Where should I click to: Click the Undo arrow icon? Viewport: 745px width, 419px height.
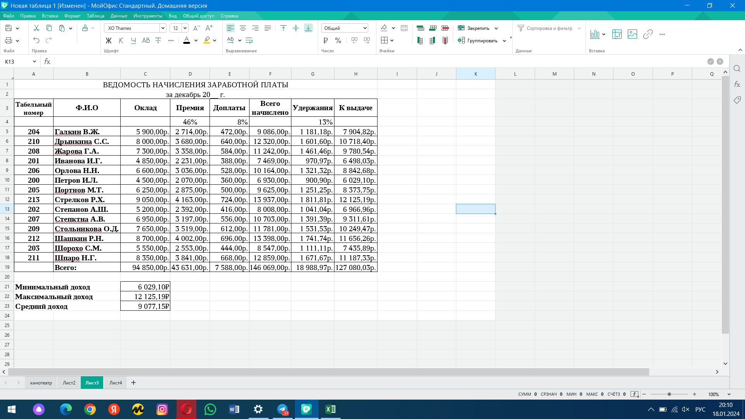click(36, 40)
